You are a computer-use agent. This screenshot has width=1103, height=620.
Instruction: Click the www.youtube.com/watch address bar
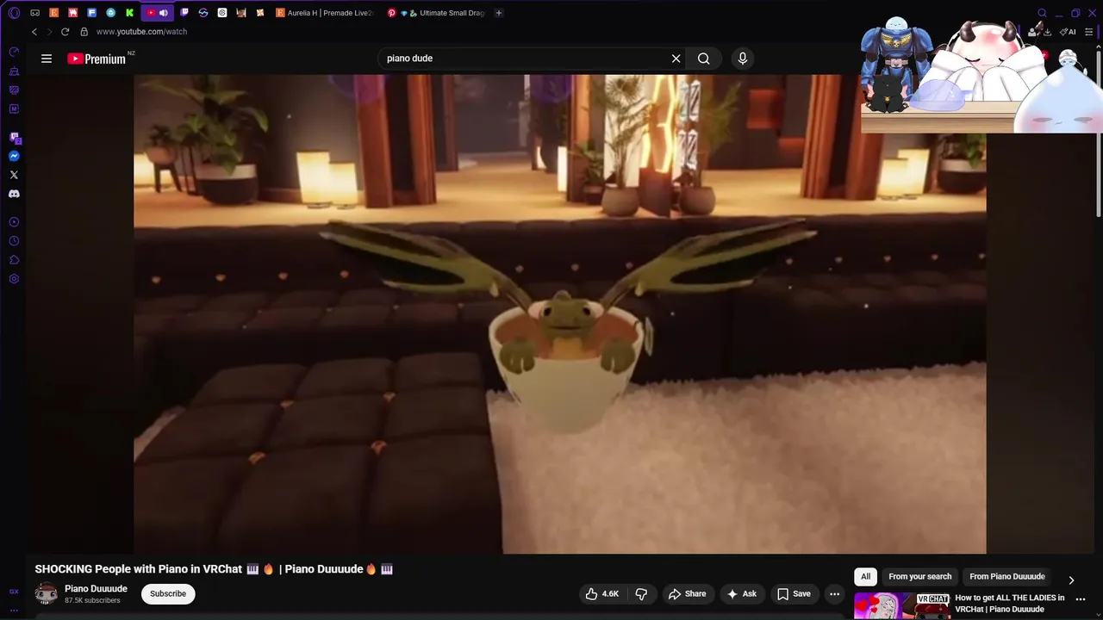point(141,32)
